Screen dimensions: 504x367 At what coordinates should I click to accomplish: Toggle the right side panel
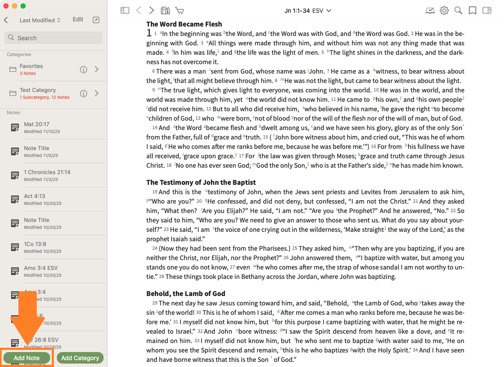487,11
